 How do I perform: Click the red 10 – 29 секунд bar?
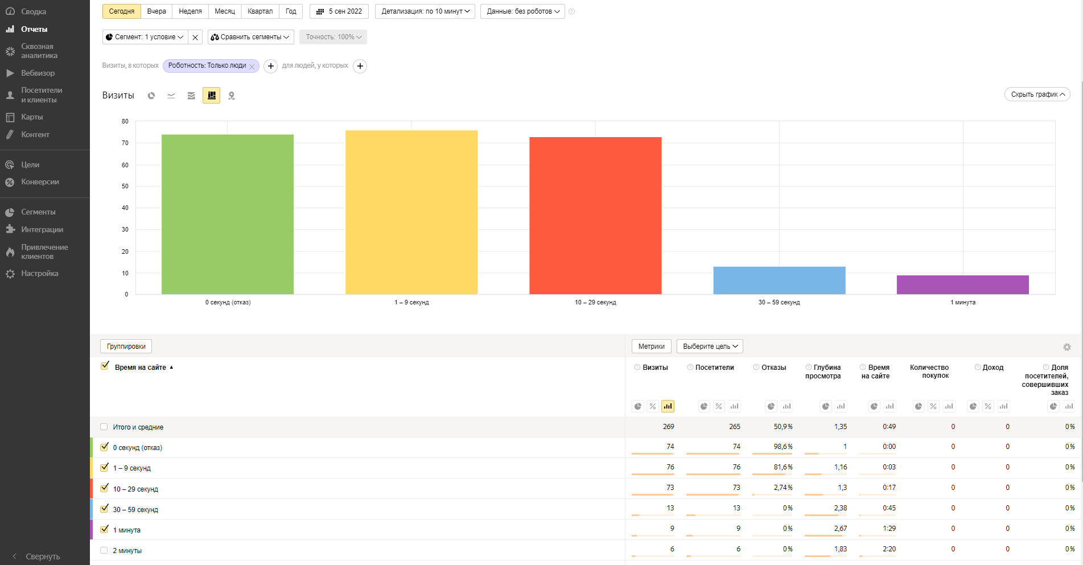click(x=595, y=216)
